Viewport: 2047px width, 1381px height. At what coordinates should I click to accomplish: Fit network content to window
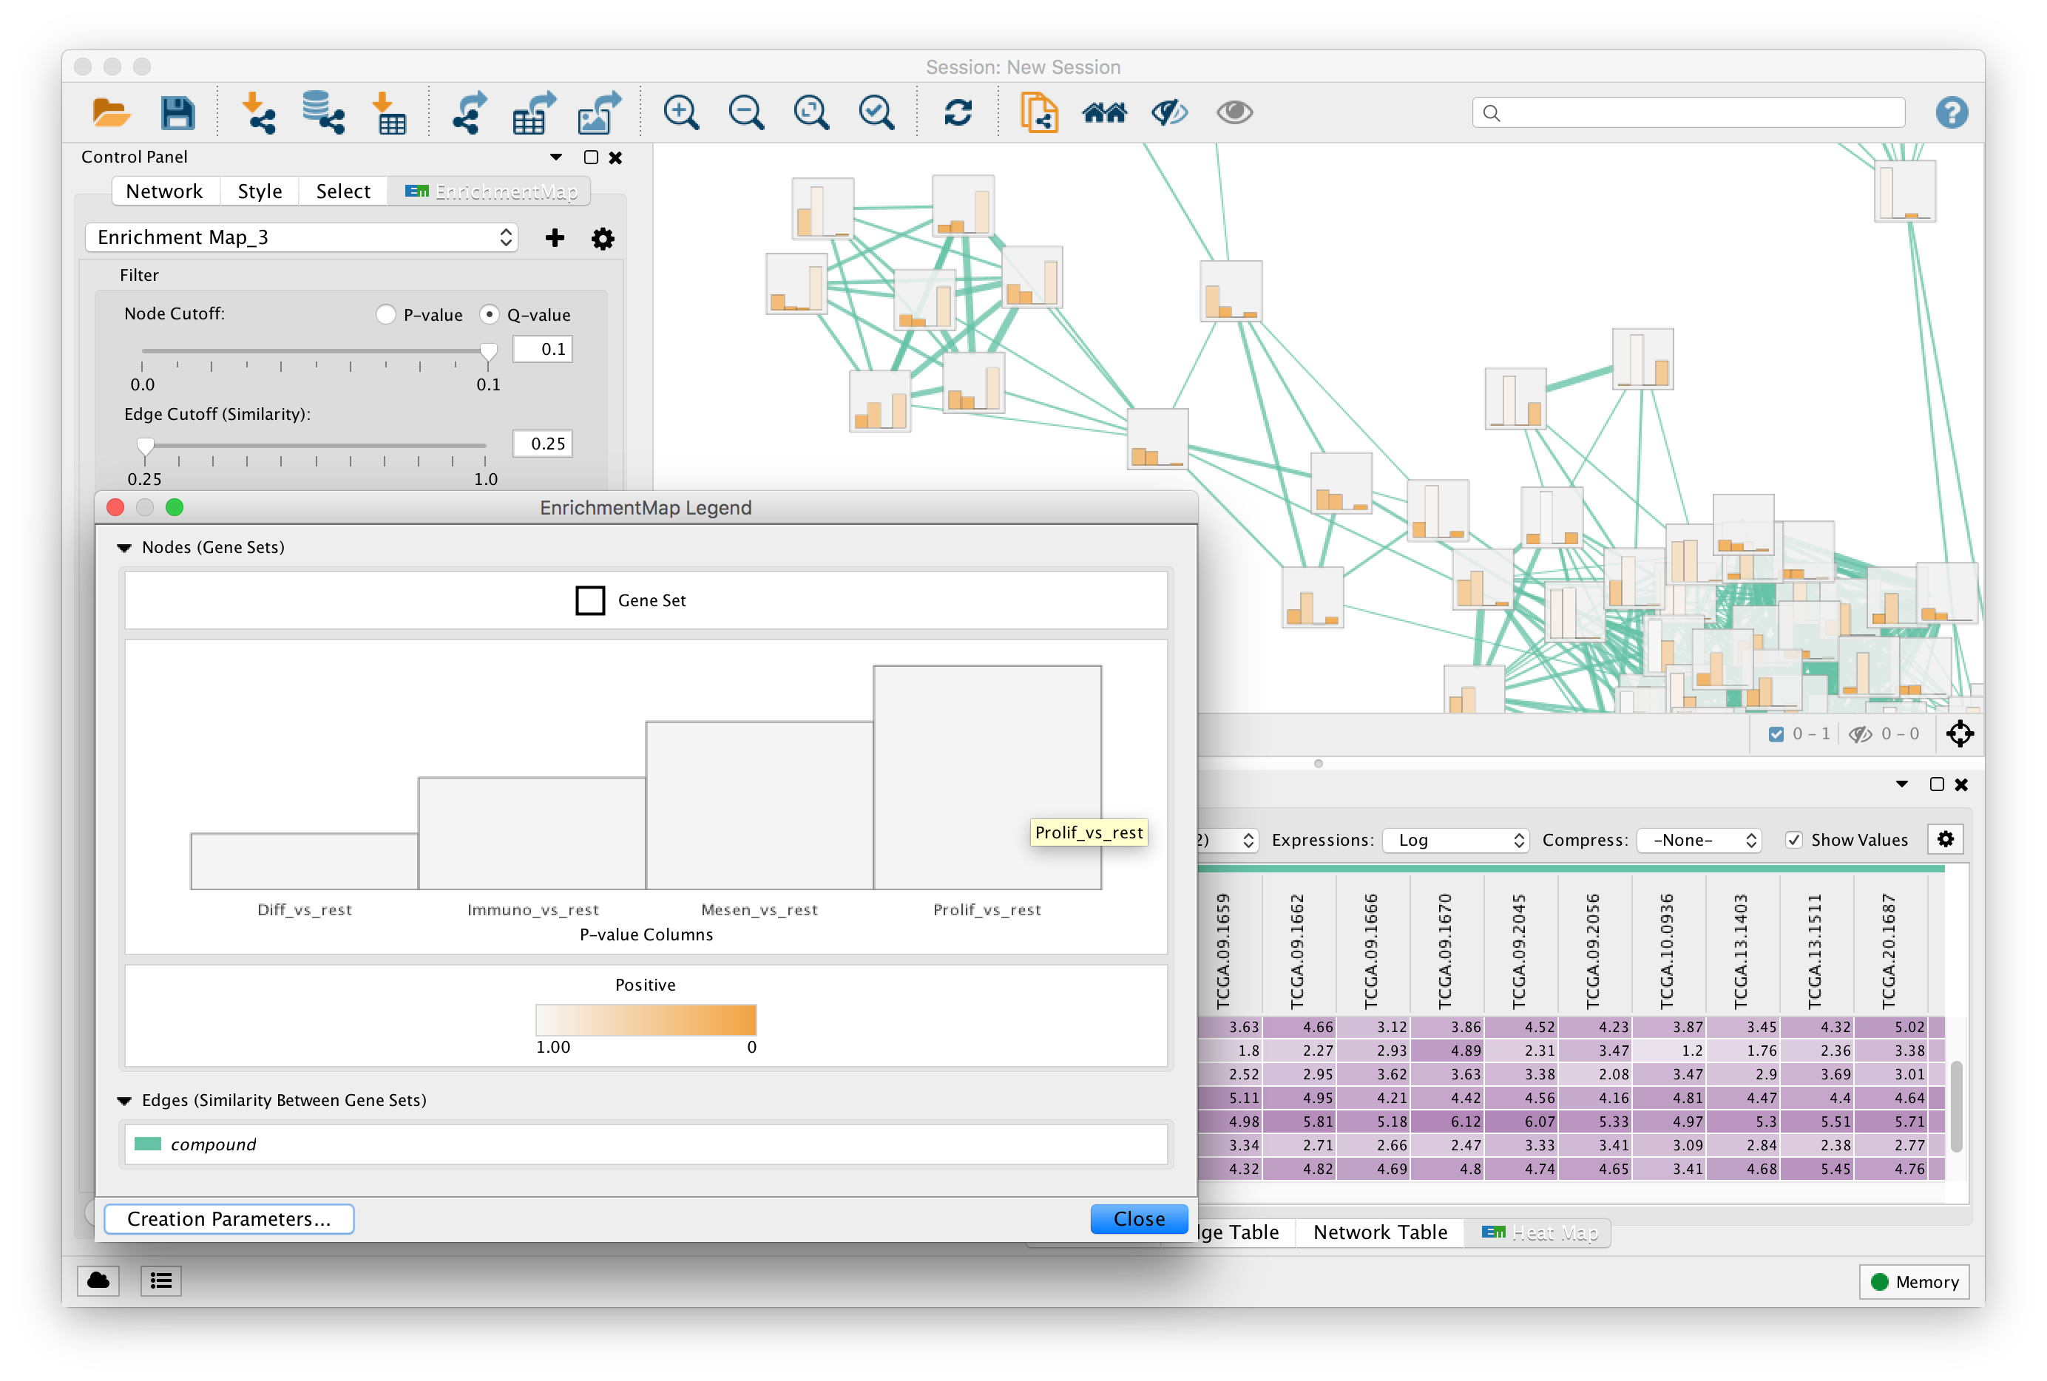click(x=810, y=112)
